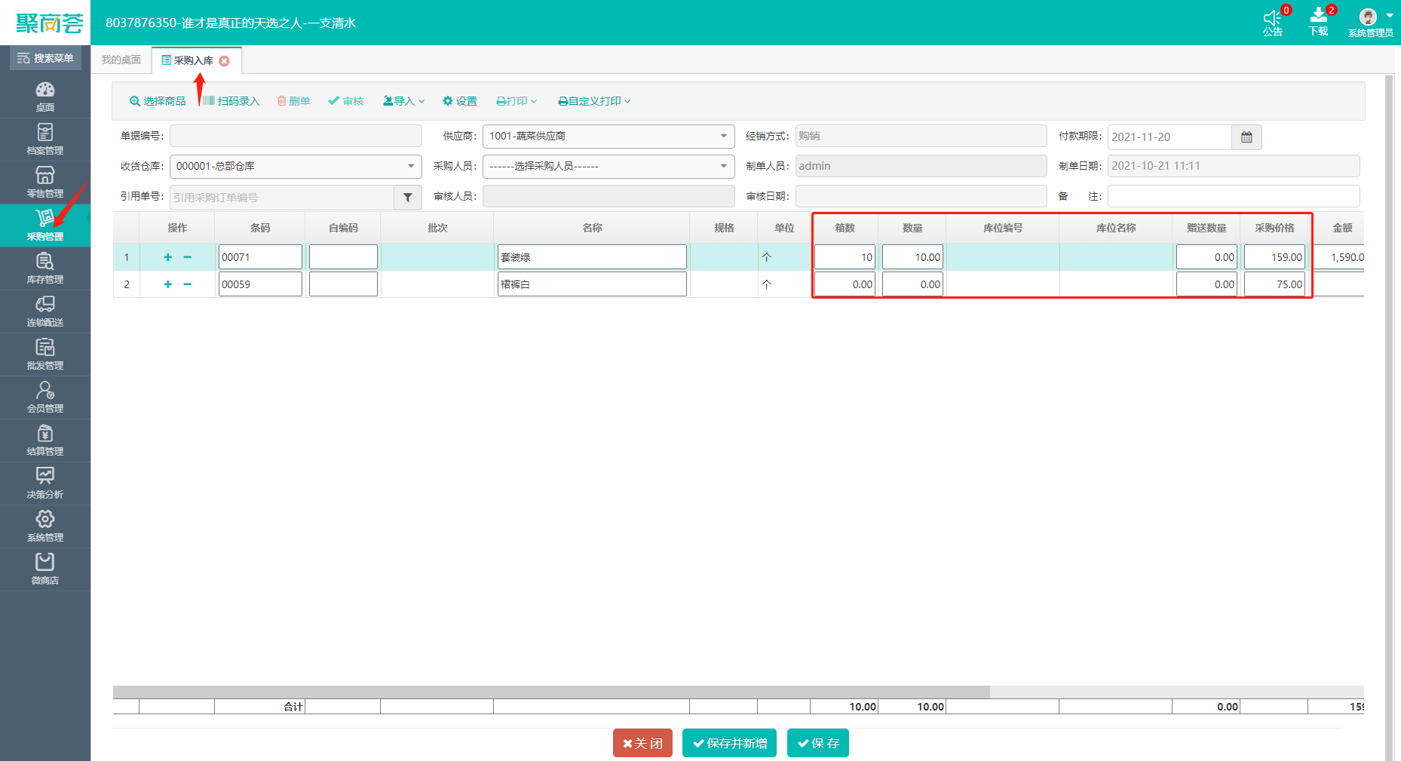Open 系统管理 in the sidebar

[x=45, y=526]
